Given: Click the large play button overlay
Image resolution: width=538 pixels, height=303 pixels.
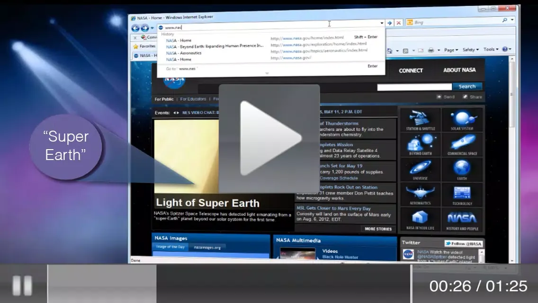Looking at the screenshot, I should pyautogui.click(x=269, y=139).
